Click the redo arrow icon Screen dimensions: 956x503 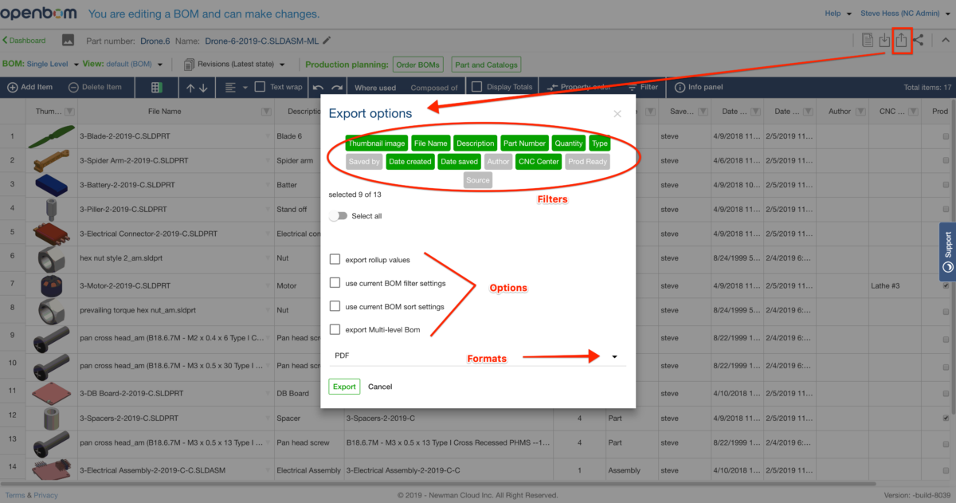337,88
